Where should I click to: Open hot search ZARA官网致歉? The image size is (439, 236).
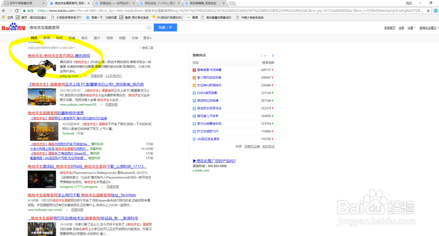point(207,93)
